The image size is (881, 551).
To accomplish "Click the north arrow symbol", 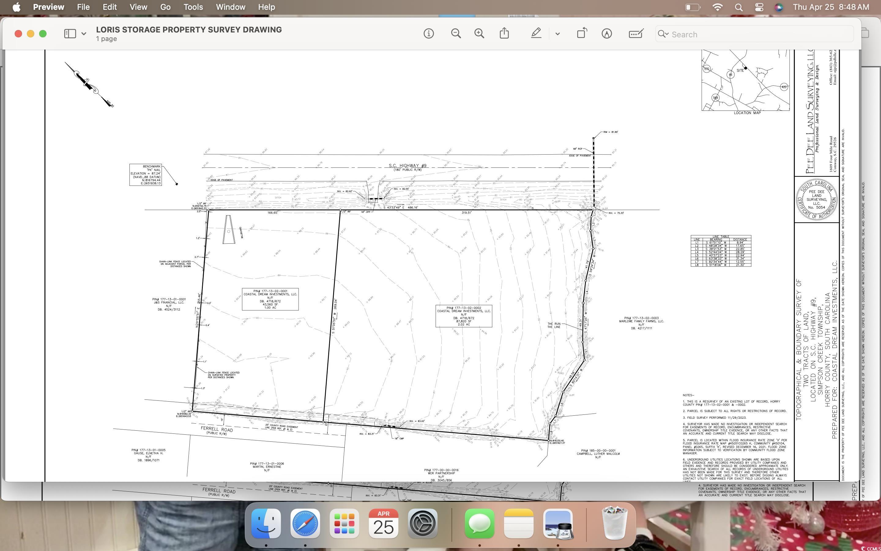I will 89,84.
